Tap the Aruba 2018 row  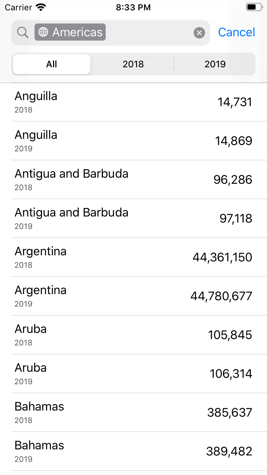(x=133, y=335)
